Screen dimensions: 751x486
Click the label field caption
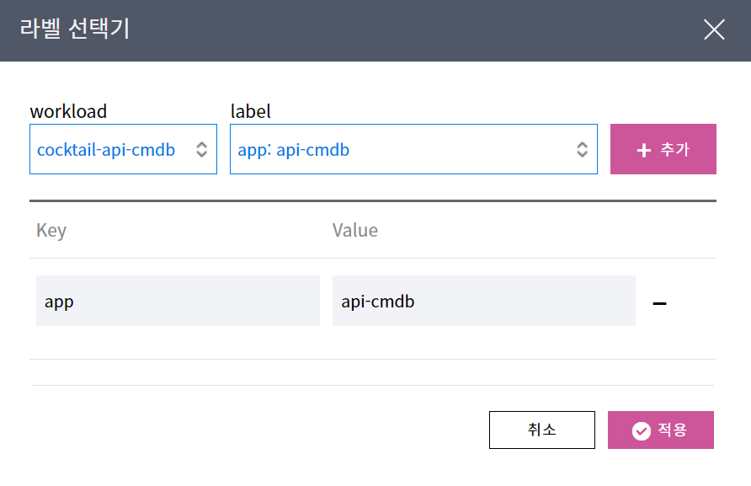(x=251, y=111)
